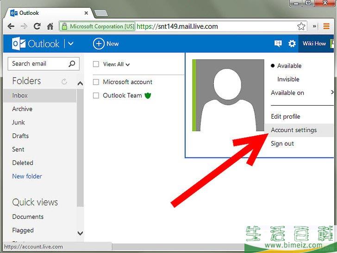
Task: Open Chrome menu hamburger icon
Action: [326, 26]
